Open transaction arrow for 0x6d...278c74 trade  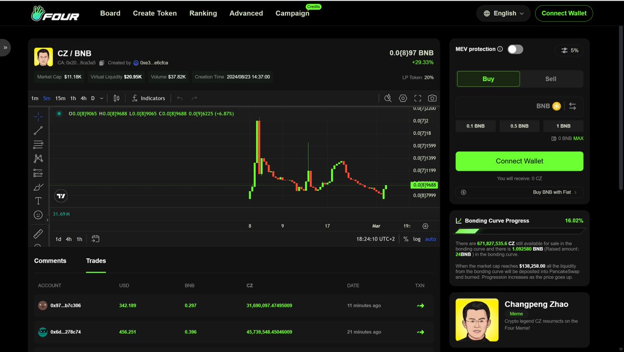click(x=421, y=332)
